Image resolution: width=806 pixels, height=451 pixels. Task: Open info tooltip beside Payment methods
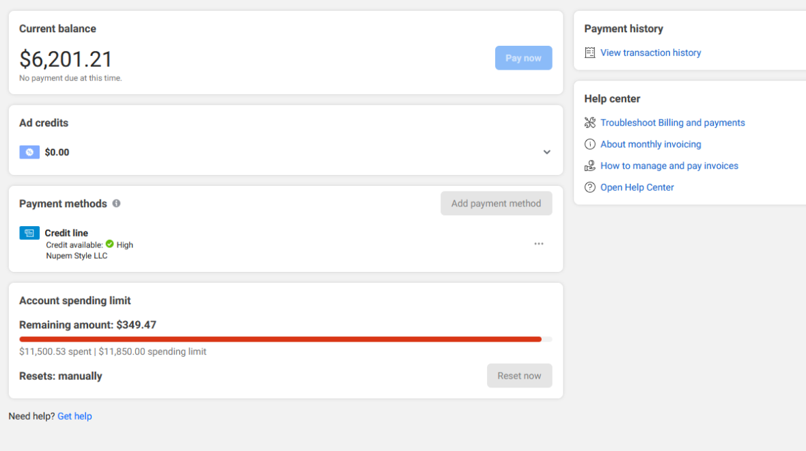click(117, 203)
